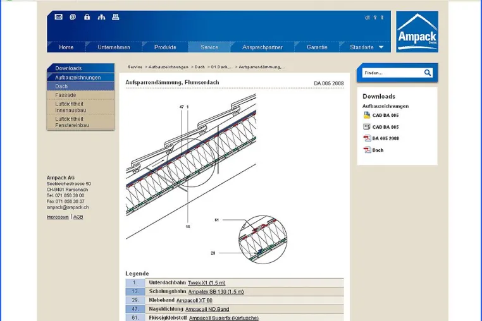
Task: Open the Produkte menu item
Action: 165,47
